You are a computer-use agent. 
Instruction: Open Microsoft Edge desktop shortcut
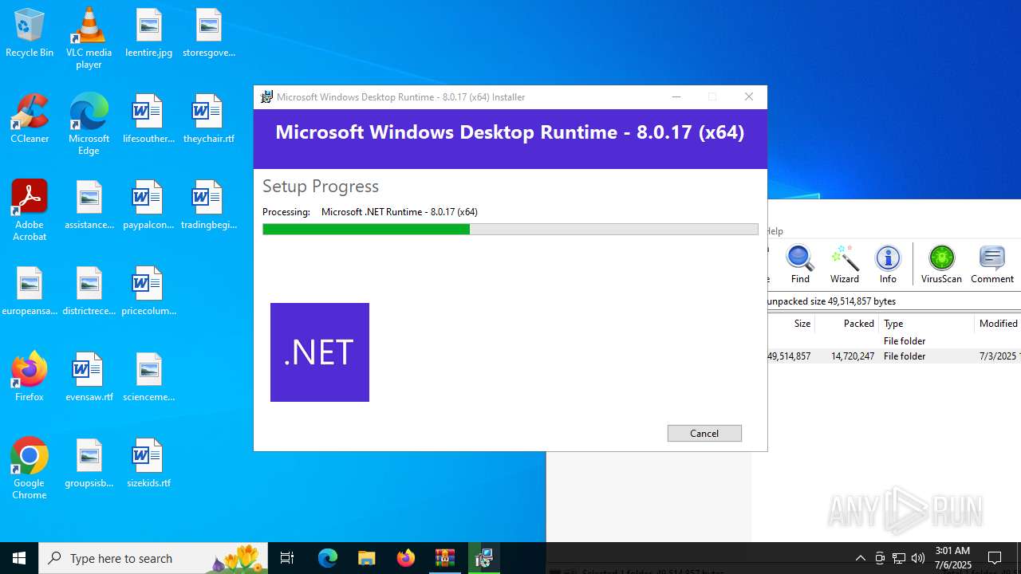89,124
